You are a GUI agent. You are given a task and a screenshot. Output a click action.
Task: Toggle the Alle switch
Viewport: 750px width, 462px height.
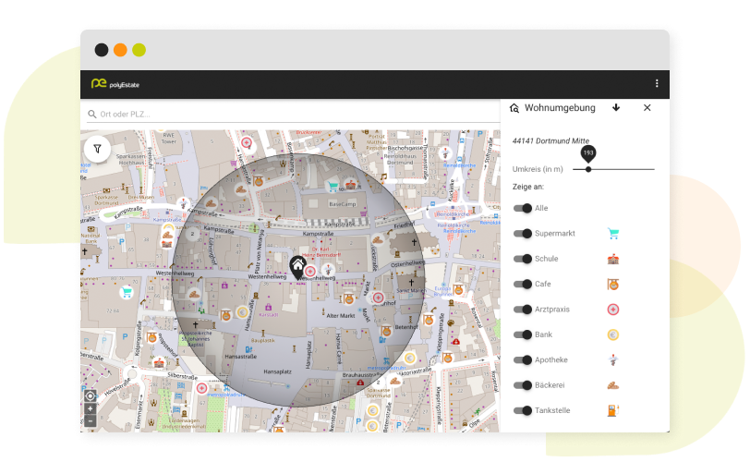point(523,209)
